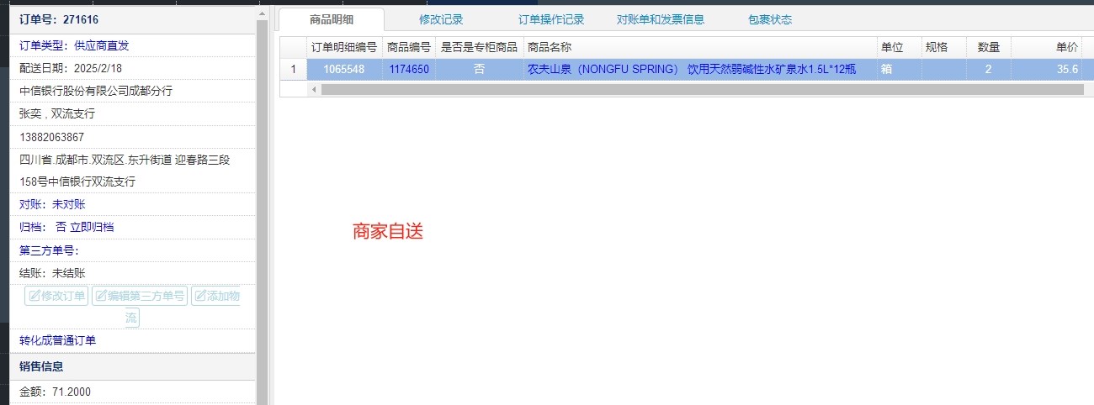Click the 农夫山泉 product name cell
Viewport: 1094px width, 405px height.
(699, 70)
